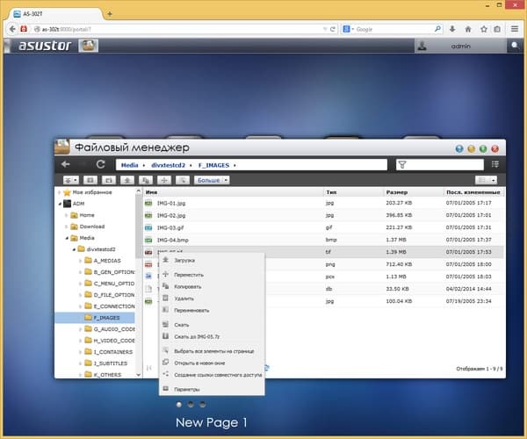Click the ADM search magnifier icon
This screenshot has height=439, width=527.
point(515,46)
